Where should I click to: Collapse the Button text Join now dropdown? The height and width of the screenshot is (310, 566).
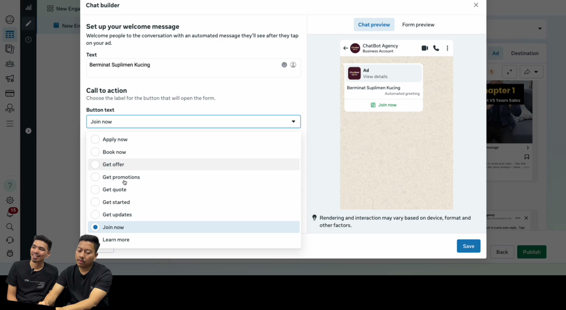(193, 122)
